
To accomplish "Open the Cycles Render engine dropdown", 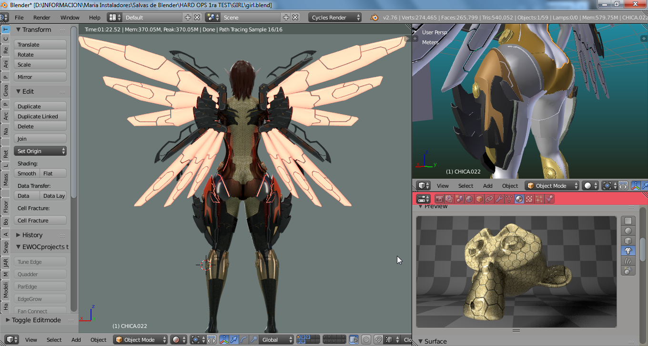I will (335, 18).
